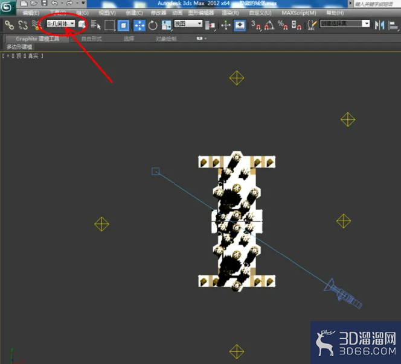This screenshot has height=364, width=401.
Task: Click the Use Pivot Point Center icon
Action: 210,25
